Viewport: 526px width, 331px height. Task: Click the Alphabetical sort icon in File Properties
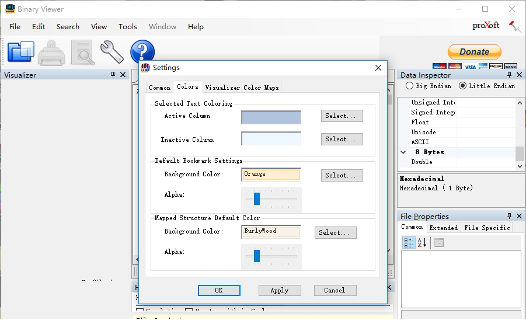[x=422, y=242]
